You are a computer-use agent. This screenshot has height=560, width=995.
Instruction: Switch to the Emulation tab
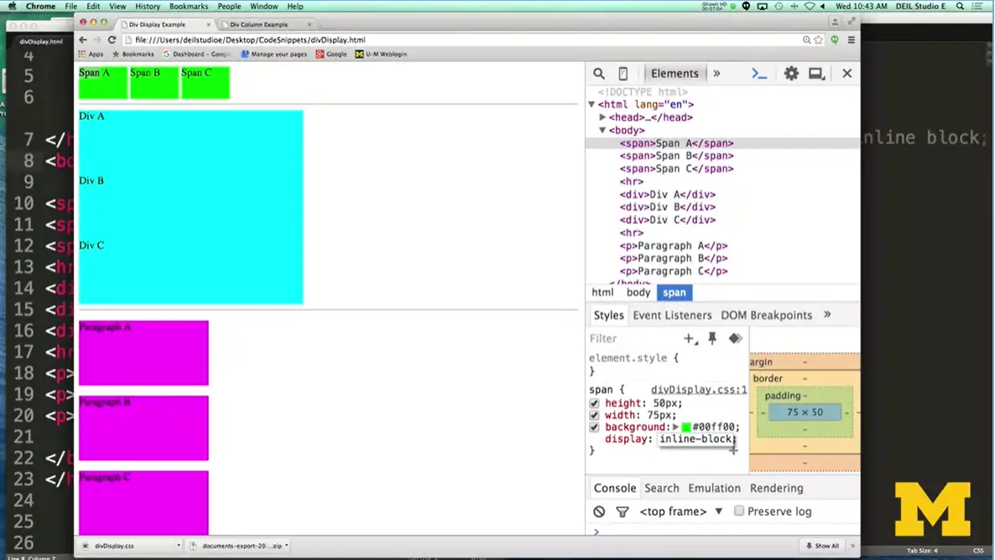pos(714,488)
